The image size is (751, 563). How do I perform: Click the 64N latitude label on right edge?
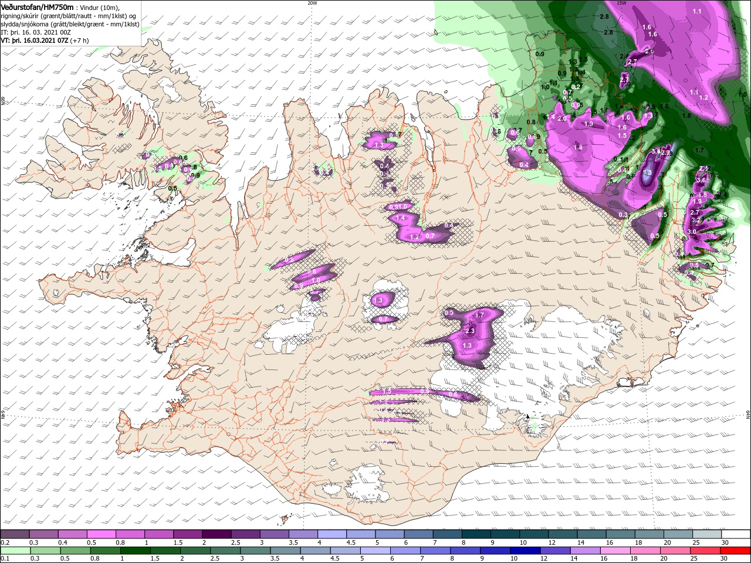(748, 415)
